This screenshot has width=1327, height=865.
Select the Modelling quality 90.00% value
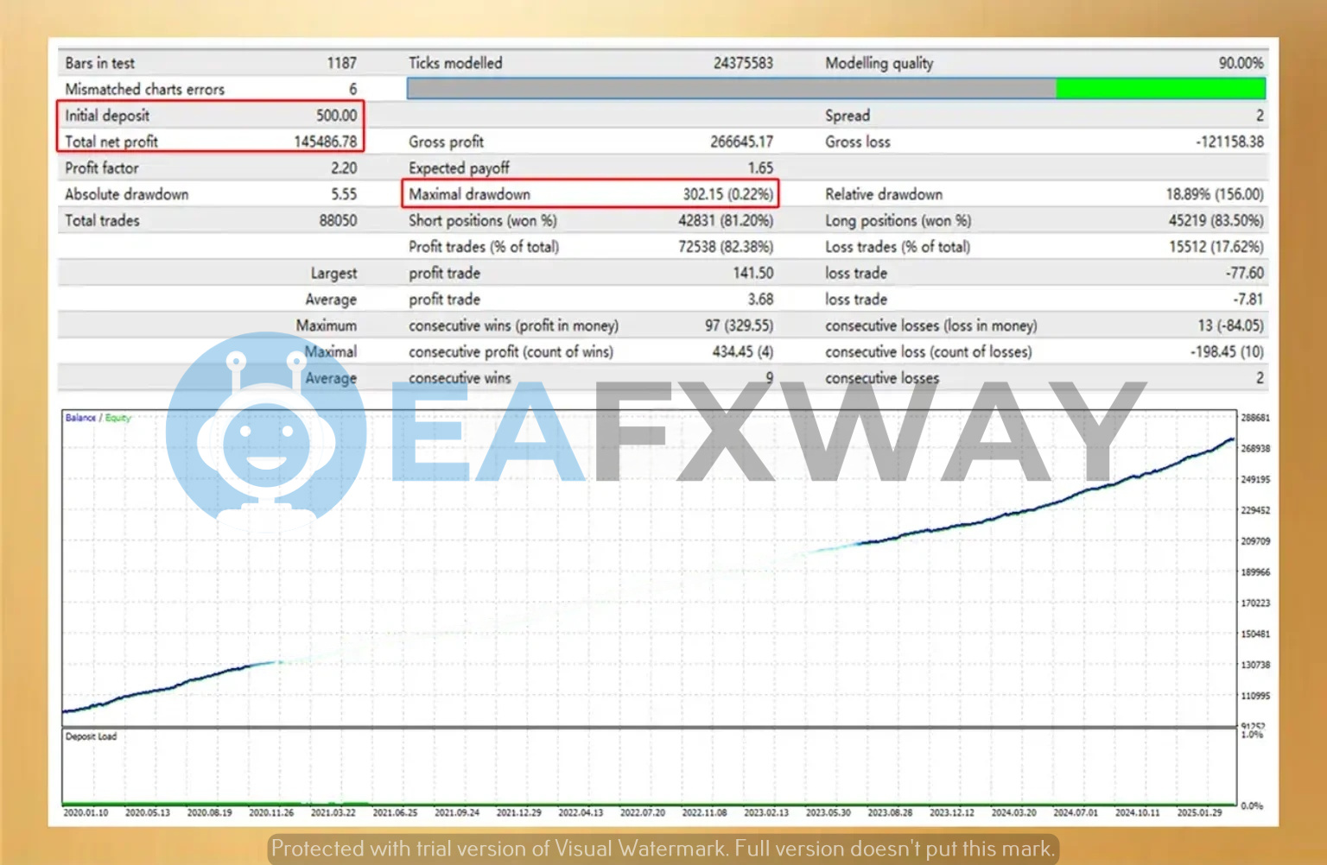click(1241, 63)
